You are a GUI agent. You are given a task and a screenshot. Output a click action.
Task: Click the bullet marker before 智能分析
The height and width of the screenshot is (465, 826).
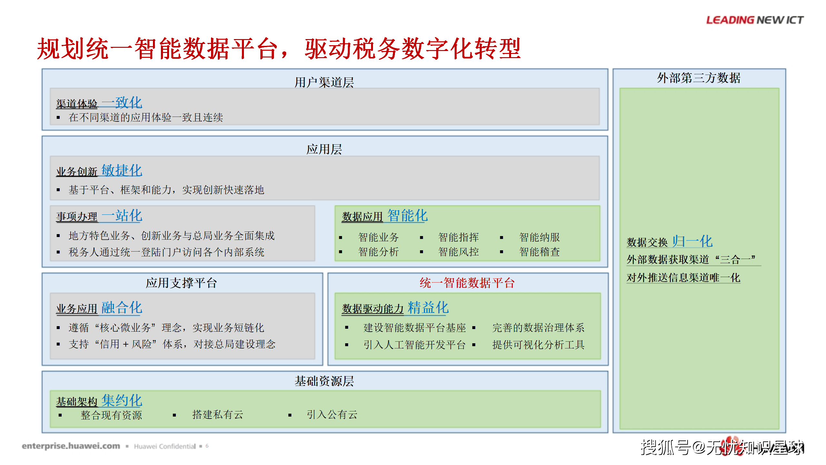[x=341, y=252]
